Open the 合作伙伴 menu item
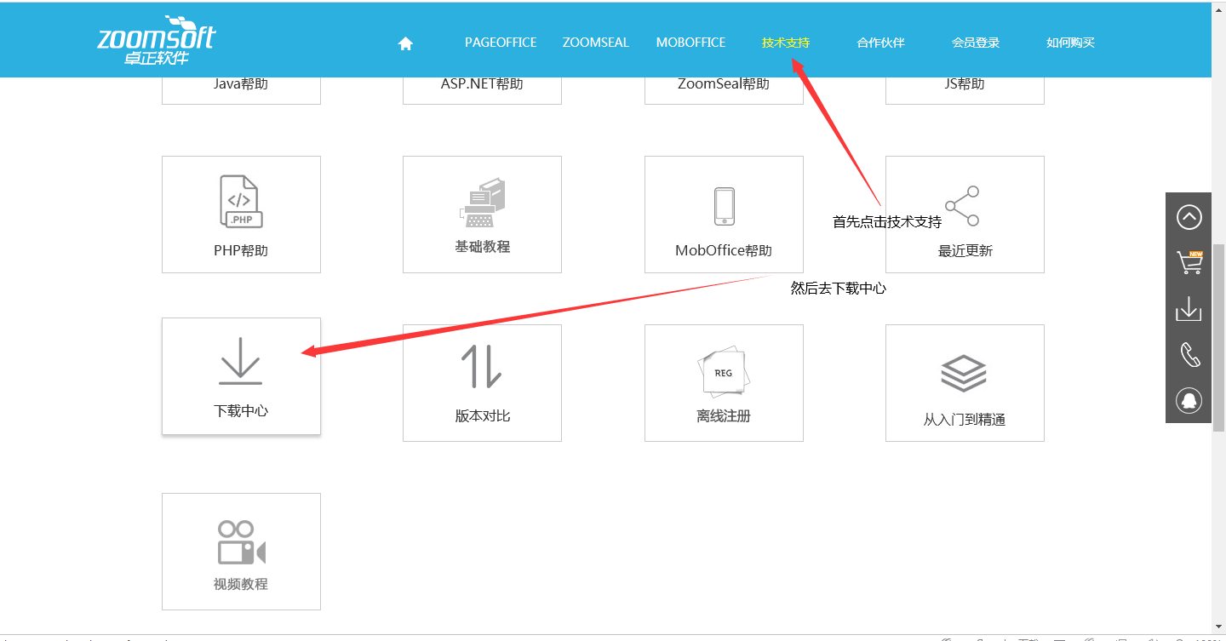This screenshot has width=1226, height=641. point(880,43)
